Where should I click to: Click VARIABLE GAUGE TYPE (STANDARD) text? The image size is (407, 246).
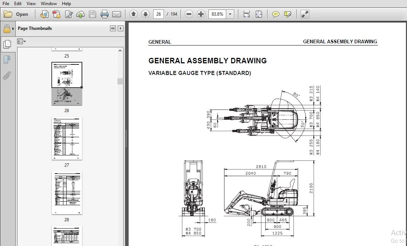coord(200,73)
